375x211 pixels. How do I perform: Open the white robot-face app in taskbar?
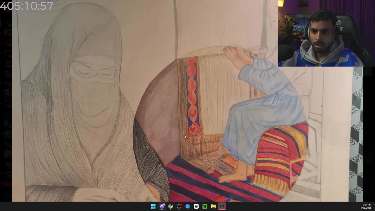(196, 206)
